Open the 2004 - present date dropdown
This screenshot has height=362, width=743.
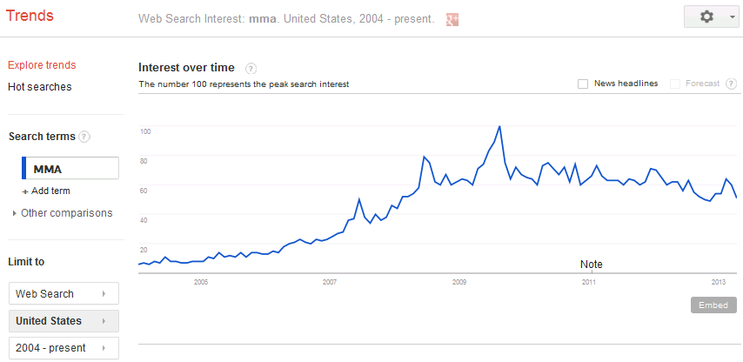64,348
